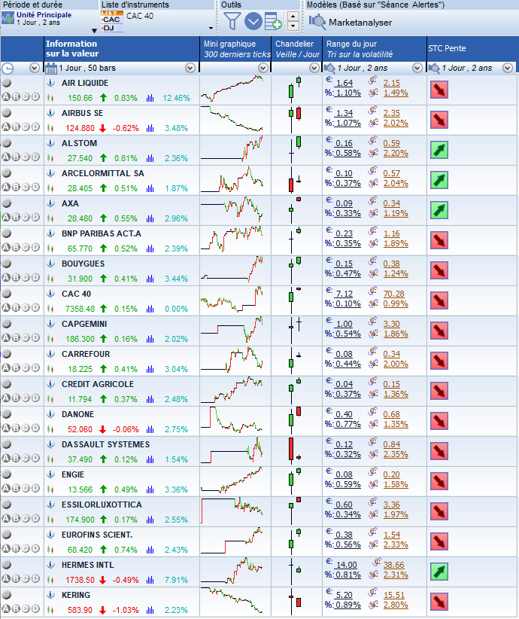Open info icon for DASSAULT SYSTEMES
The height and width of the screenshot is (619, 519).
coord(50,444)
